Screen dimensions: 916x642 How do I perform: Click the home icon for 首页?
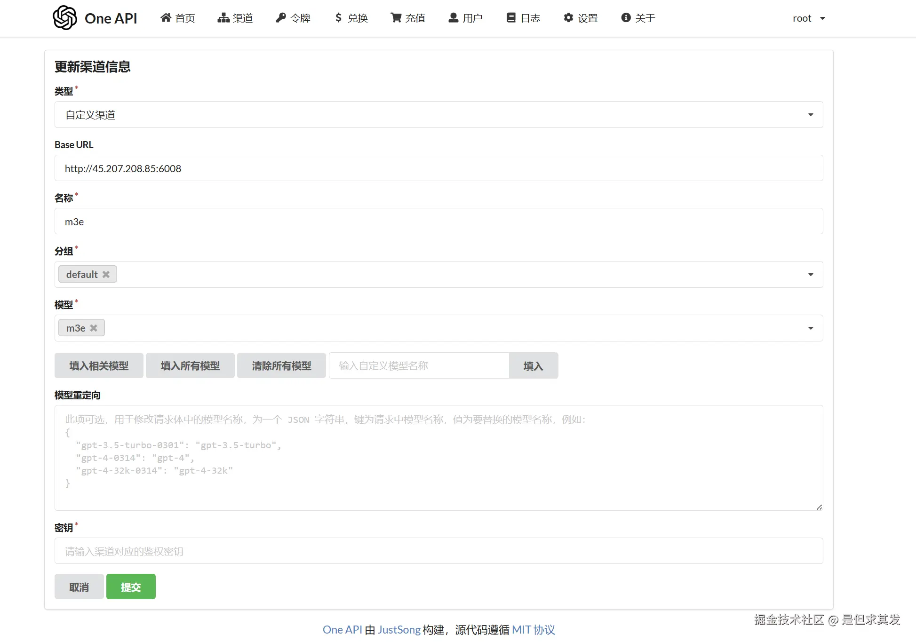point(166,18)
